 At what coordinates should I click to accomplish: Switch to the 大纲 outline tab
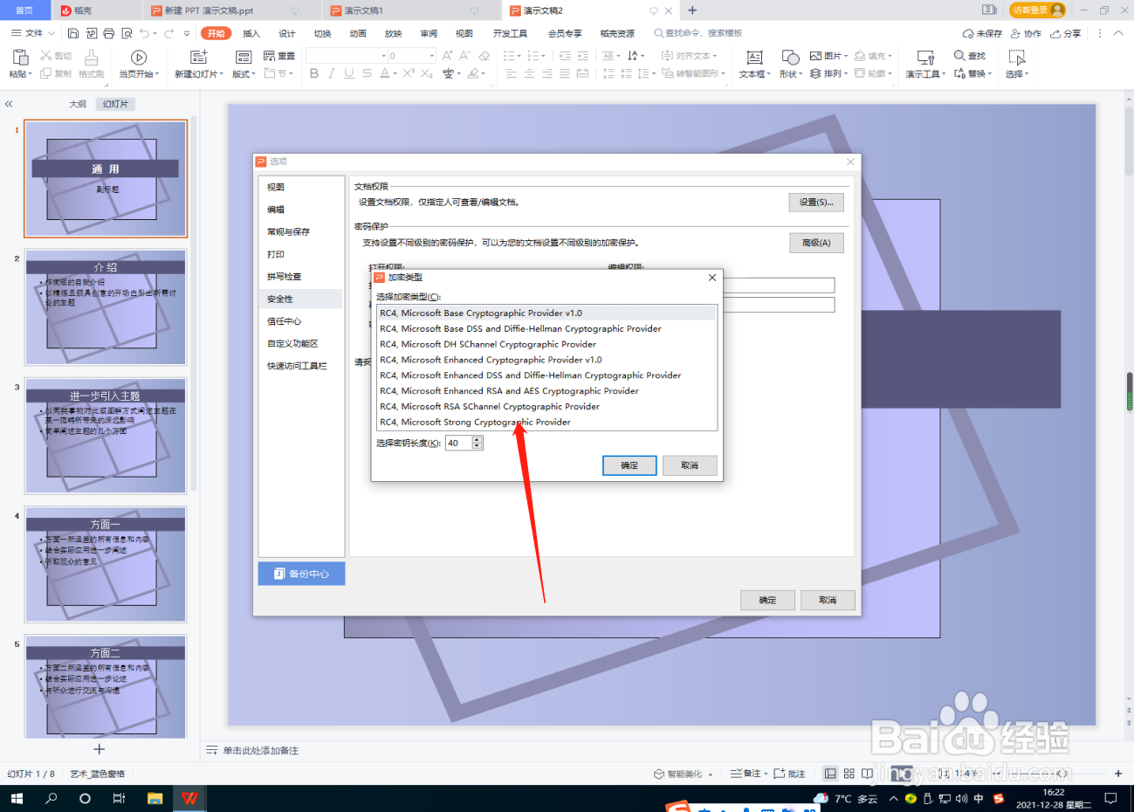pyautogui.click(x=78, y=104)
